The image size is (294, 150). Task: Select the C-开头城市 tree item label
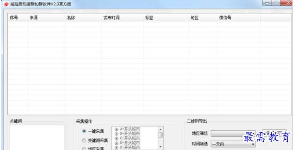(130, 138)
